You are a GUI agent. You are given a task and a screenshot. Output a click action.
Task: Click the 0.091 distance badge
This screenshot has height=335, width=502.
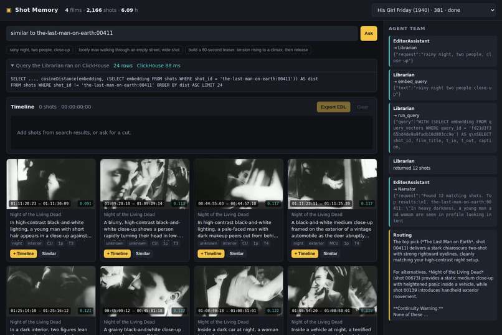coord(85,203)
